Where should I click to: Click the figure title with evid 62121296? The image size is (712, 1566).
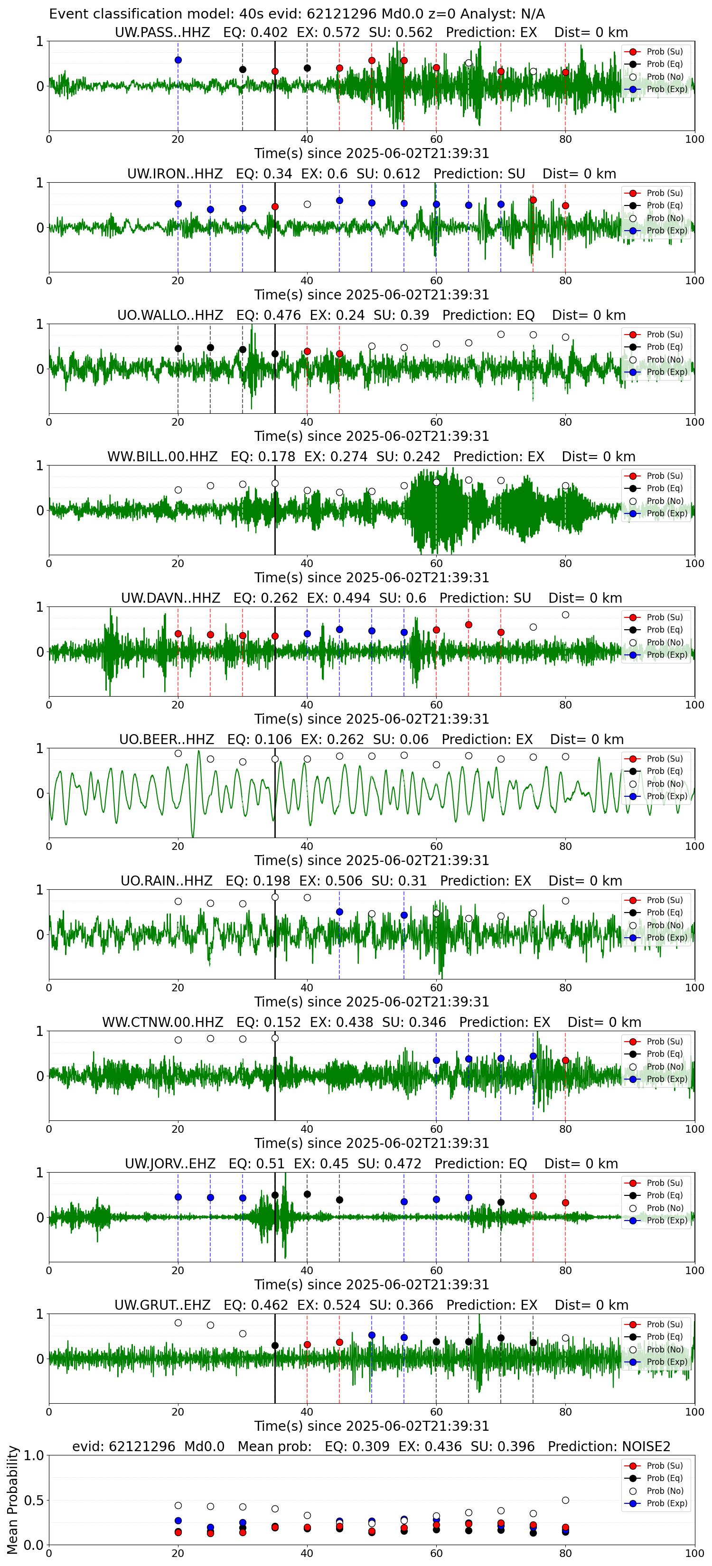(x=297, y=13)
